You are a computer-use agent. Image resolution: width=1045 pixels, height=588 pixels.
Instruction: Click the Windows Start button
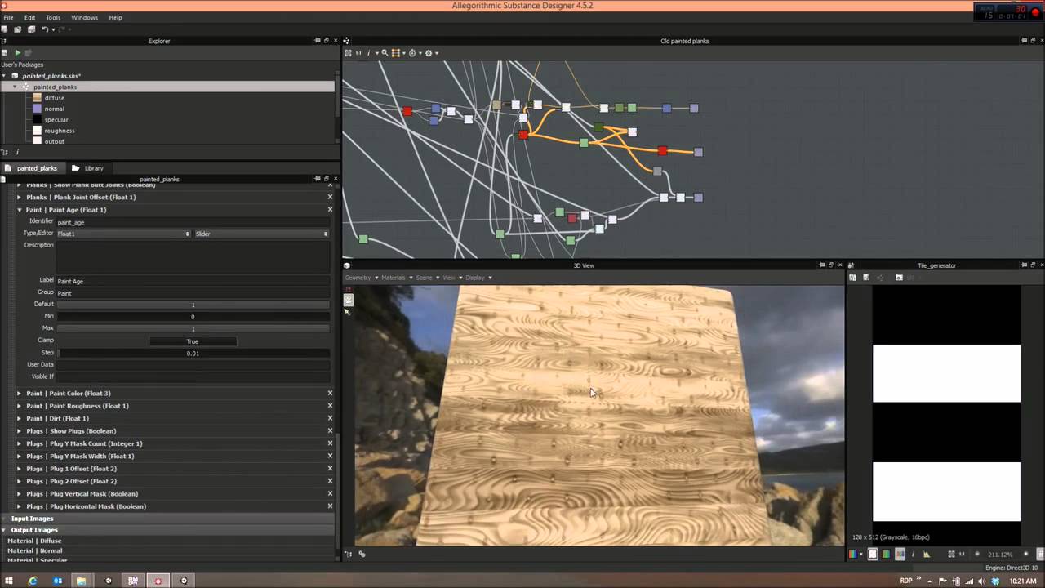[8, 581]
